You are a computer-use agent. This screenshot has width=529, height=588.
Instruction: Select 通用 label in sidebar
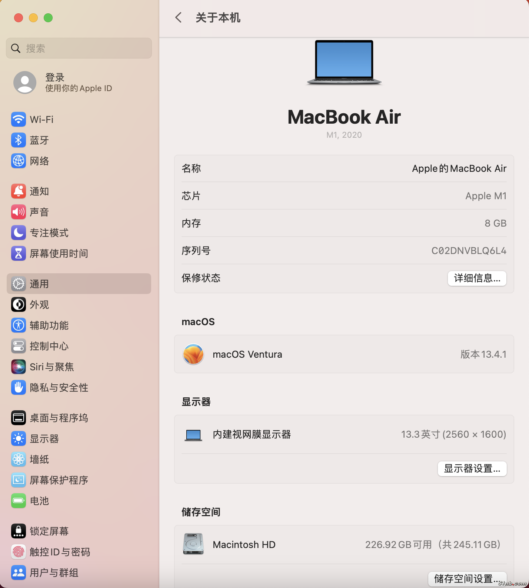pyautogui.click(x=39, y=284)
